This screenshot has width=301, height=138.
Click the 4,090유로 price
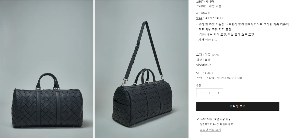point(203,13)
